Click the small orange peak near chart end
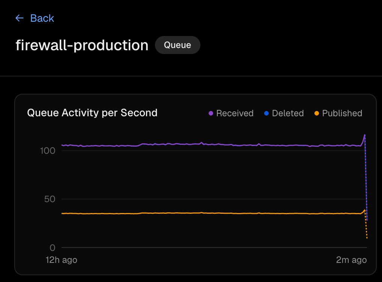This screenshot has width=382, height=282. coord(364,210)
